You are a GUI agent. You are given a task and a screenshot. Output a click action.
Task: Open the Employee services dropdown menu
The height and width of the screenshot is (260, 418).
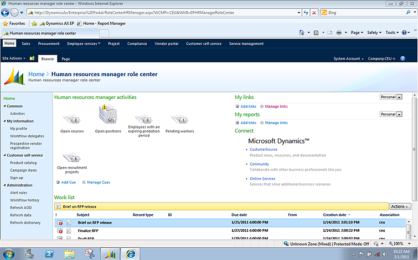[x=84, y=44]
